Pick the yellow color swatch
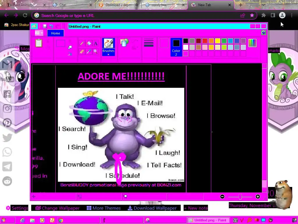Screen dimensions: 298x224 click(218, 41)
